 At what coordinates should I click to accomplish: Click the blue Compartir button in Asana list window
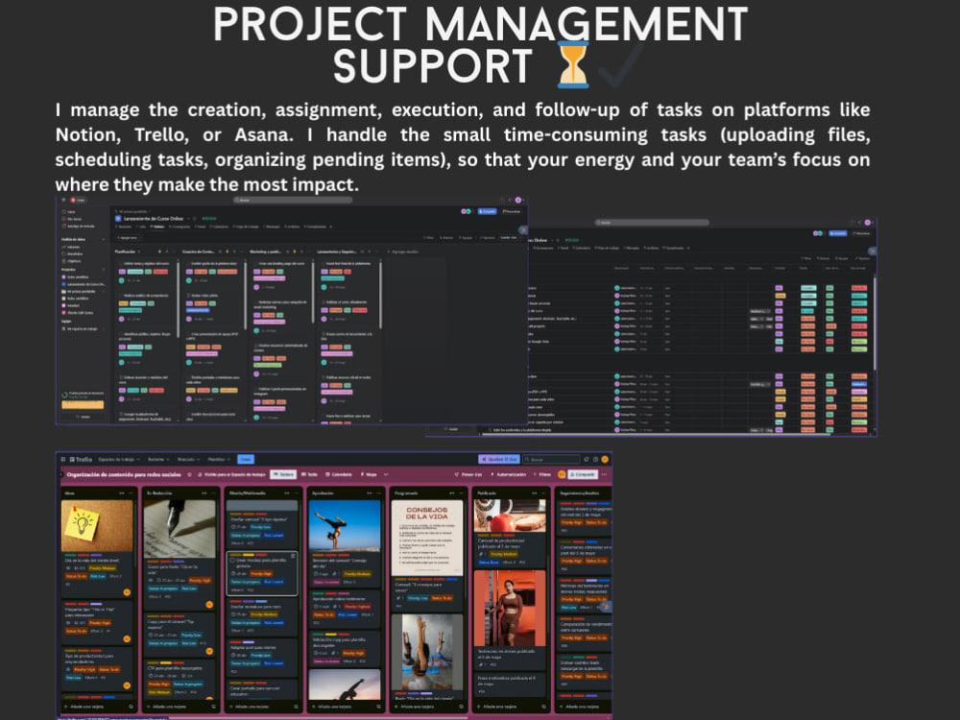pyautogui.click(x=837, y=233)
